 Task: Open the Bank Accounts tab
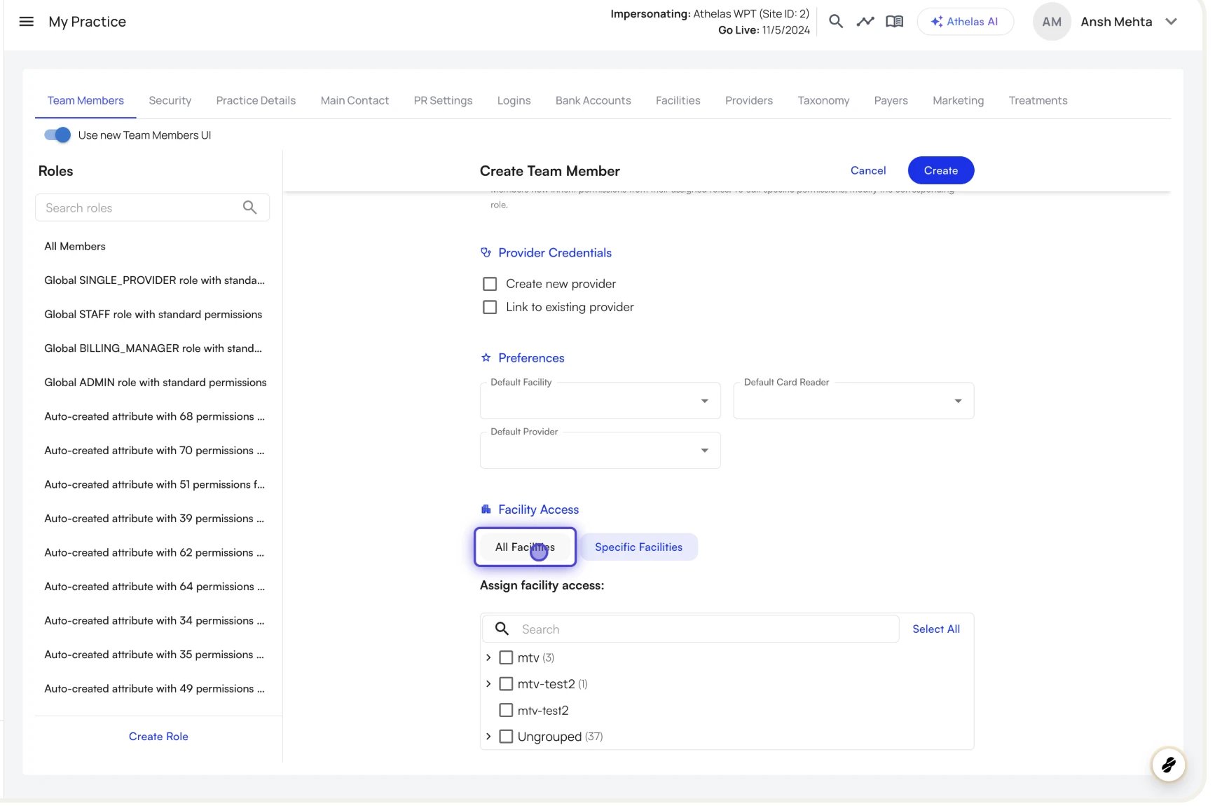(593, 100)
